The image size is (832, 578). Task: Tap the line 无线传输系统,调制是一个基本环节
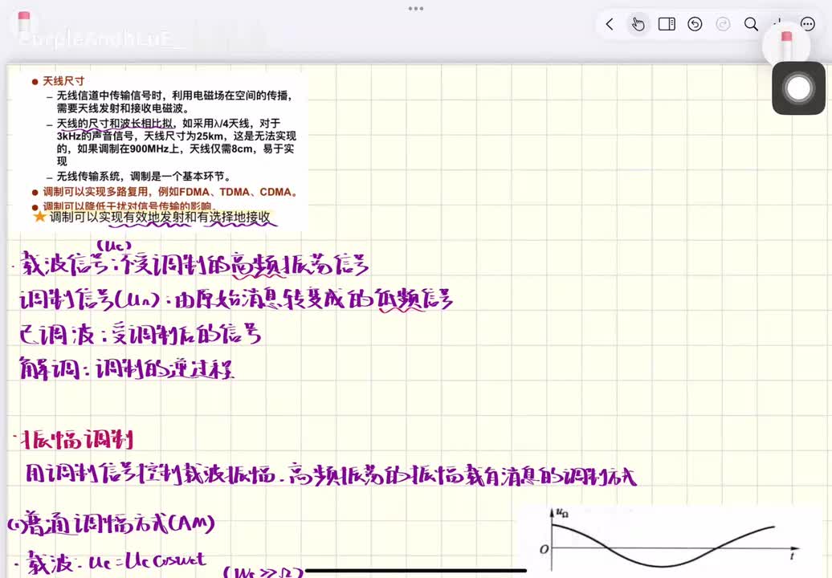143,177
